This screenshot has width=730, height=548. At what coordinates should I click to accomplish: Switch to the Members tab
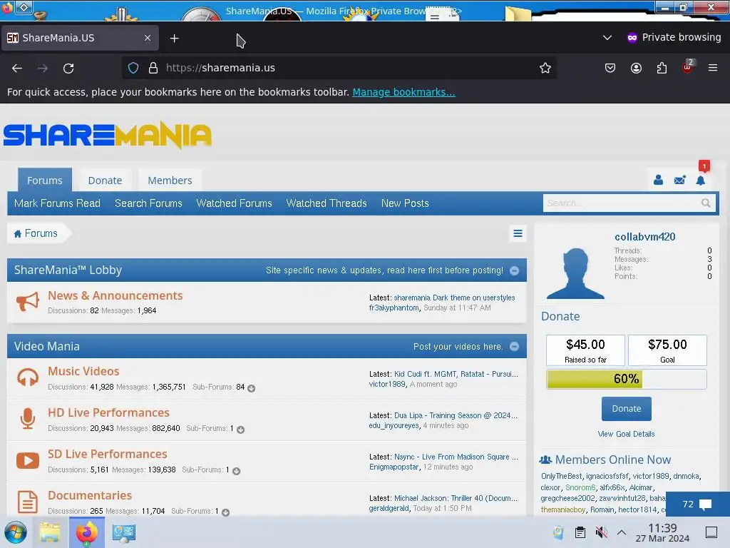[x=170, y=181]
